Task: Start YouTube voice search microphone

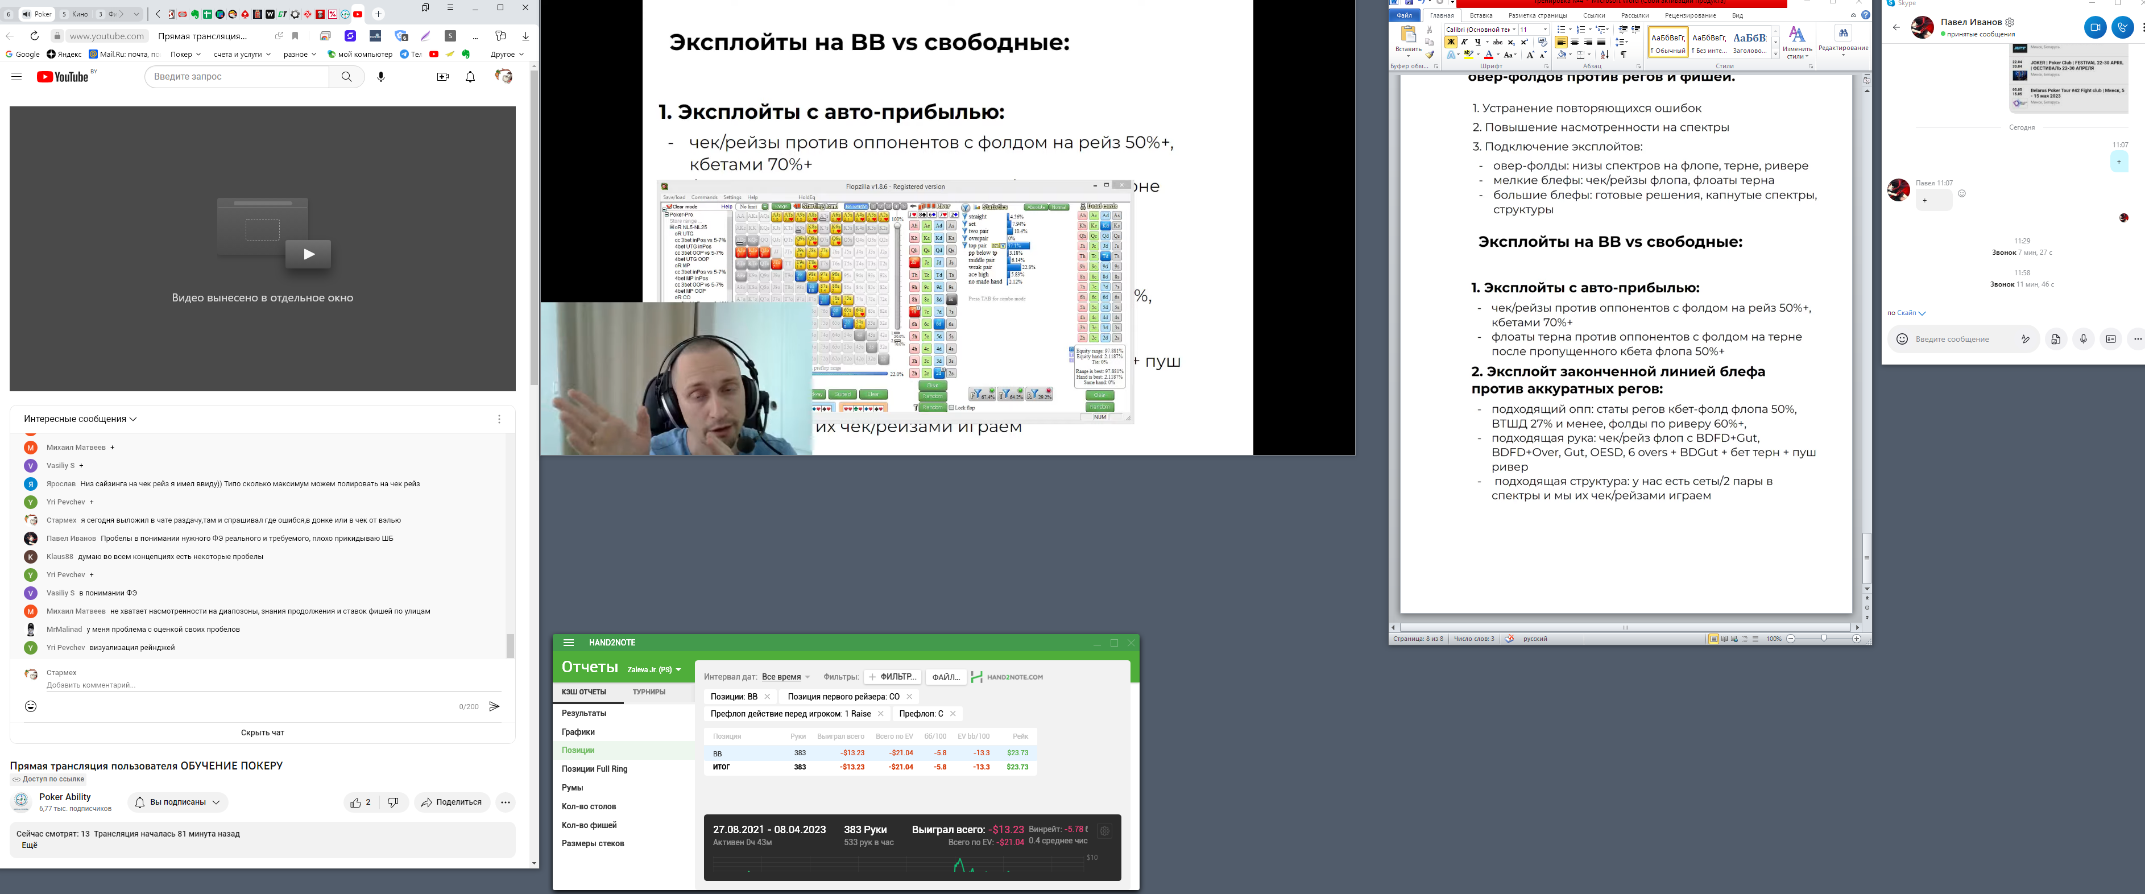Action: pyautogui.click(x=382, y=77)
